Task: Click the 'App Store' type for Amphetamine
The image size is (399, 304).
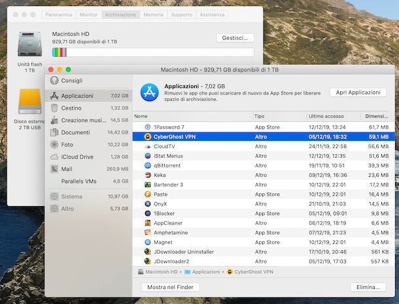Action: 267,233
